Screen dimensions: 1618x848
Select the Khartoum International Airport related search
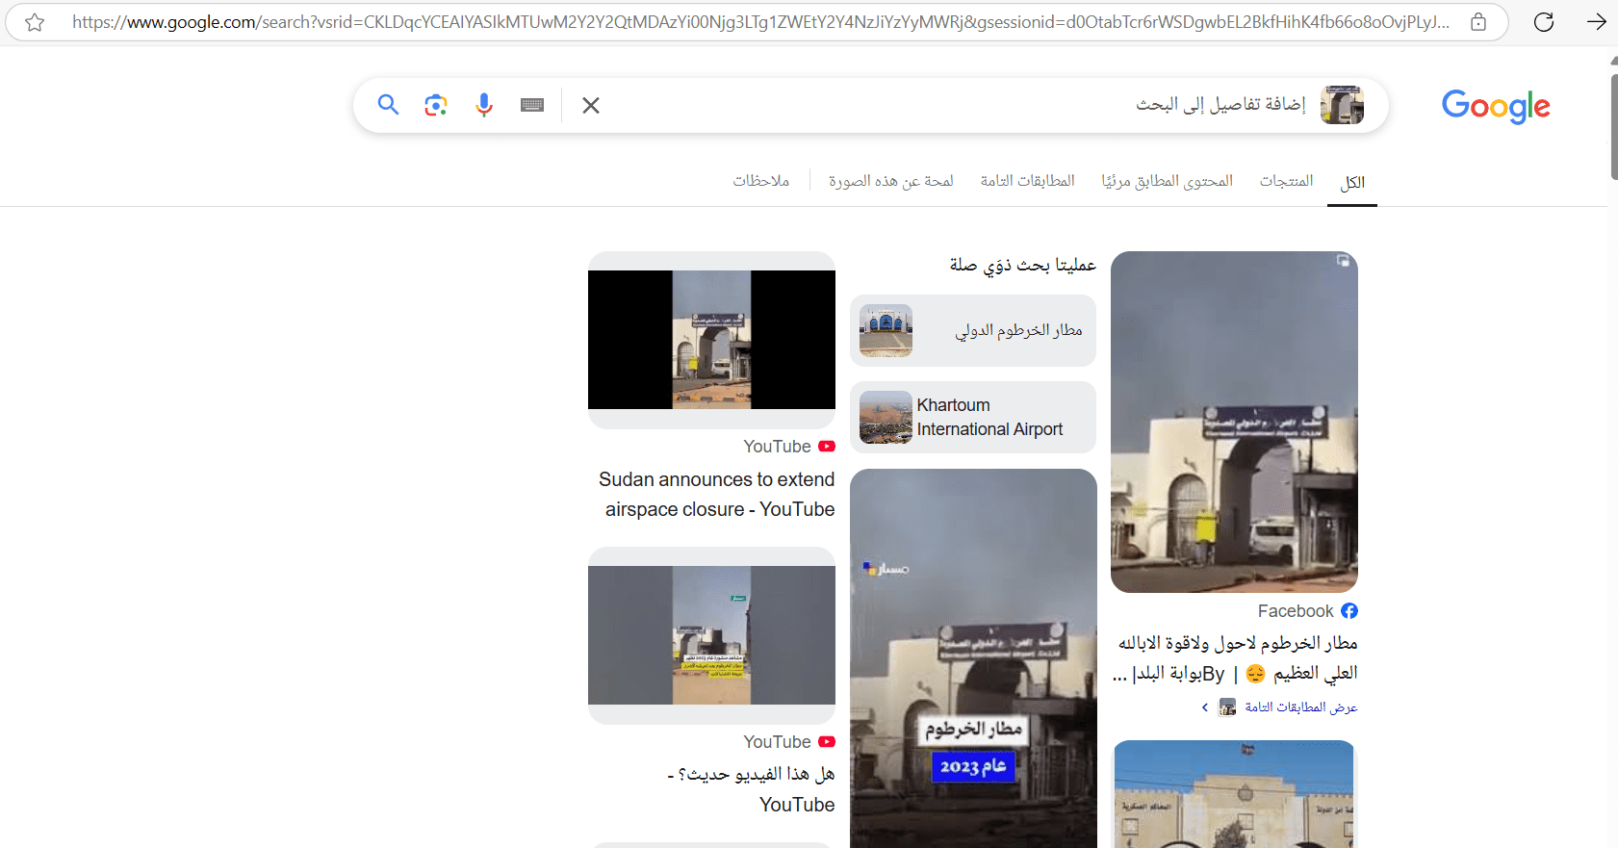[973, 417]
